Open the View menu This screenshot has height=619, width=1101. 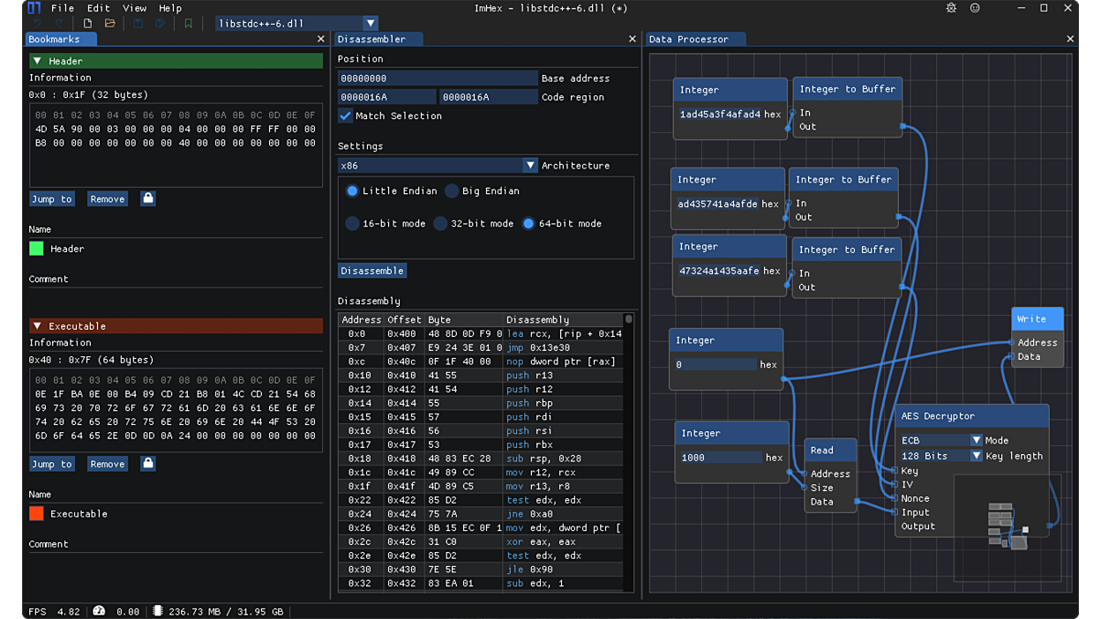[134, 8]
